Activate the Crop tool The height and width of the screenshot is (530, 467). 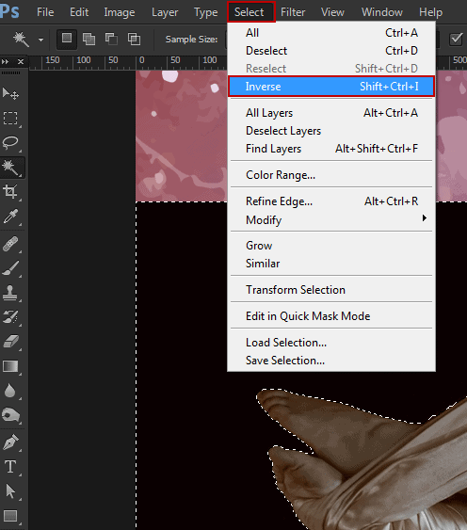(x=10, y=192)
